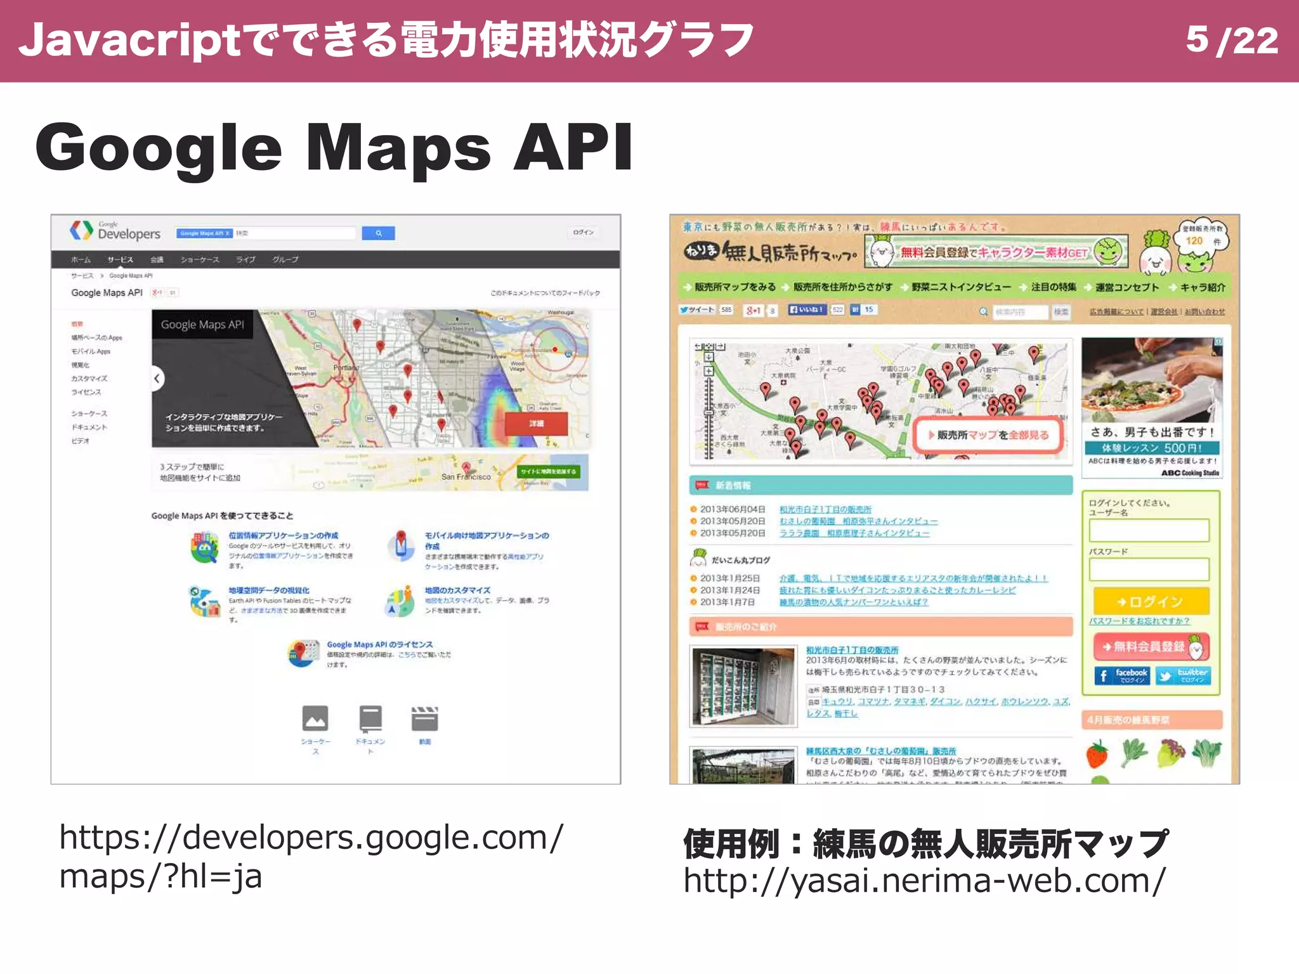Open the 販売所マップをみる menu item
The image size is (1299, 974).
(734, 287)
